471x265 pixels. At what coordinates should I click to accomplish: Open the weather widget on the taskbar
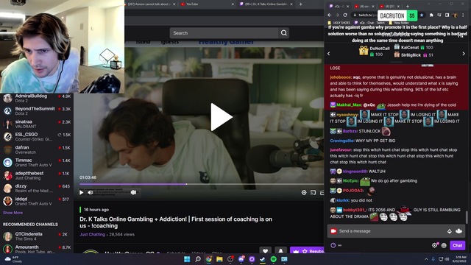[x=13, y=259]
